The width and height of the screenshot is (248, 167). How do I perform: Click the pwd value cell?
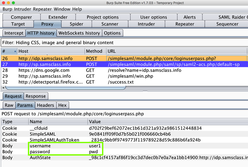[x=93, y=152]
